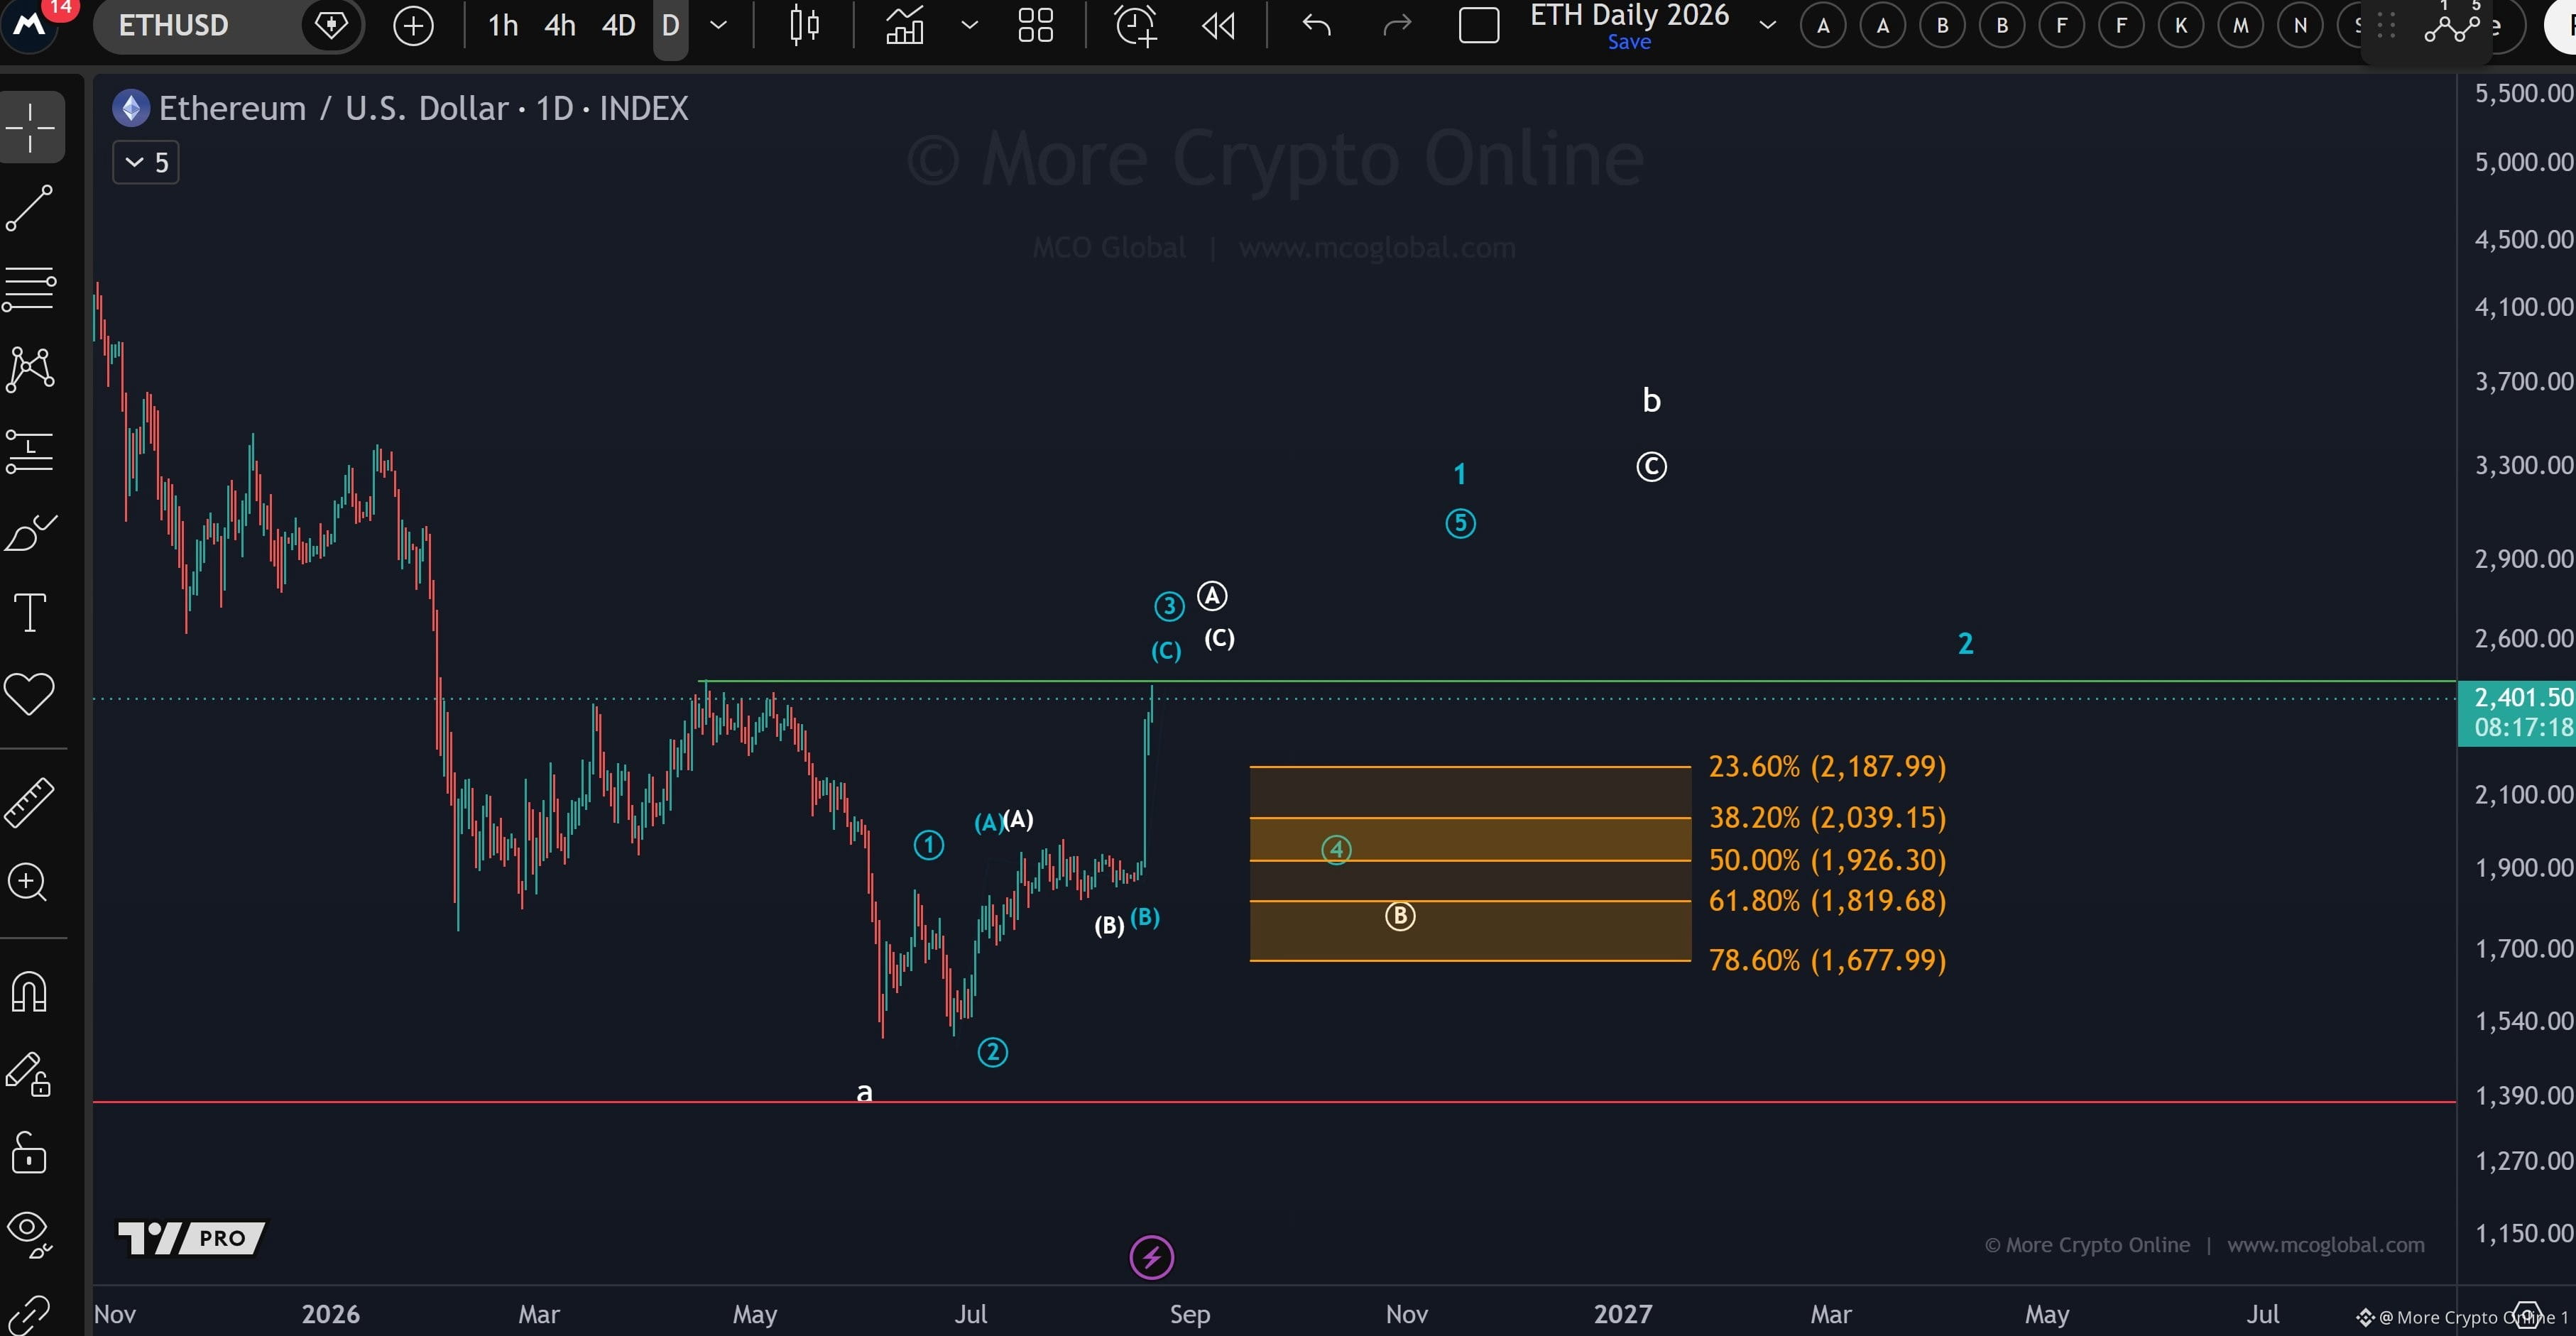Grab the floating toolbar drag handle

pyautogui.click(x=2386, y=26)
